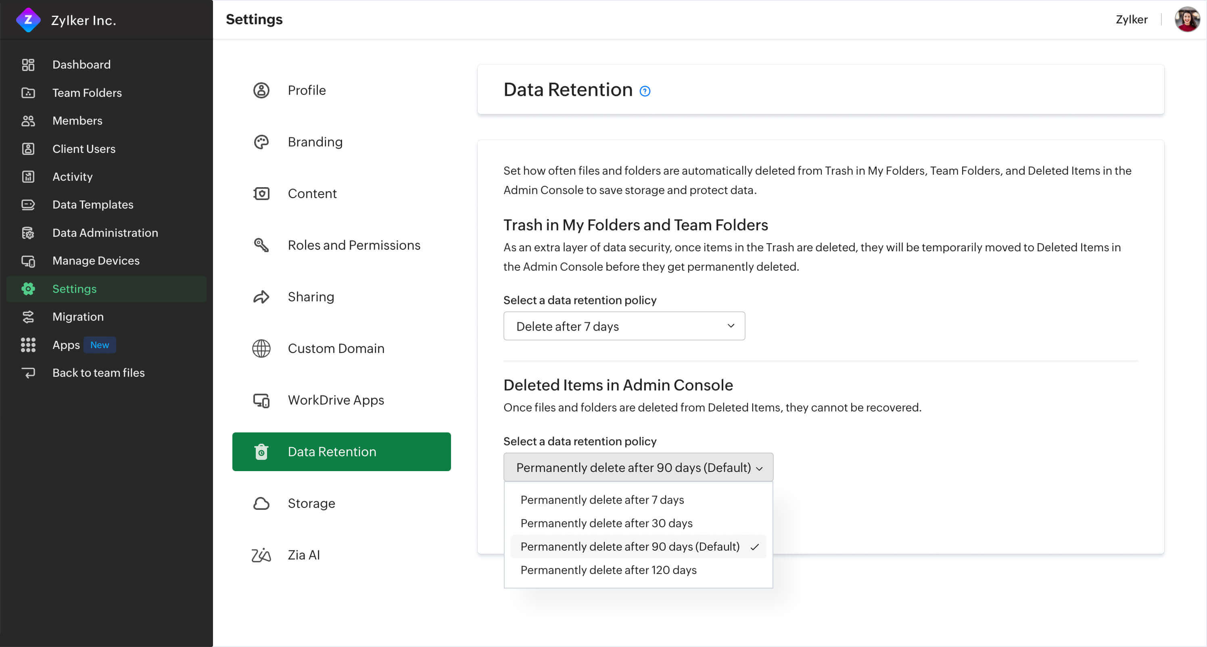1207x647 pixels.
Task: Click the Apps New badge in sidebar
Action: coord(98,344)
